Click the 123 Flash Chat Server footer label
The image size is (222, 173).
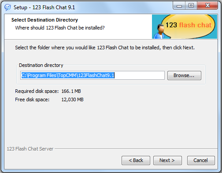(x=30, y=149)
